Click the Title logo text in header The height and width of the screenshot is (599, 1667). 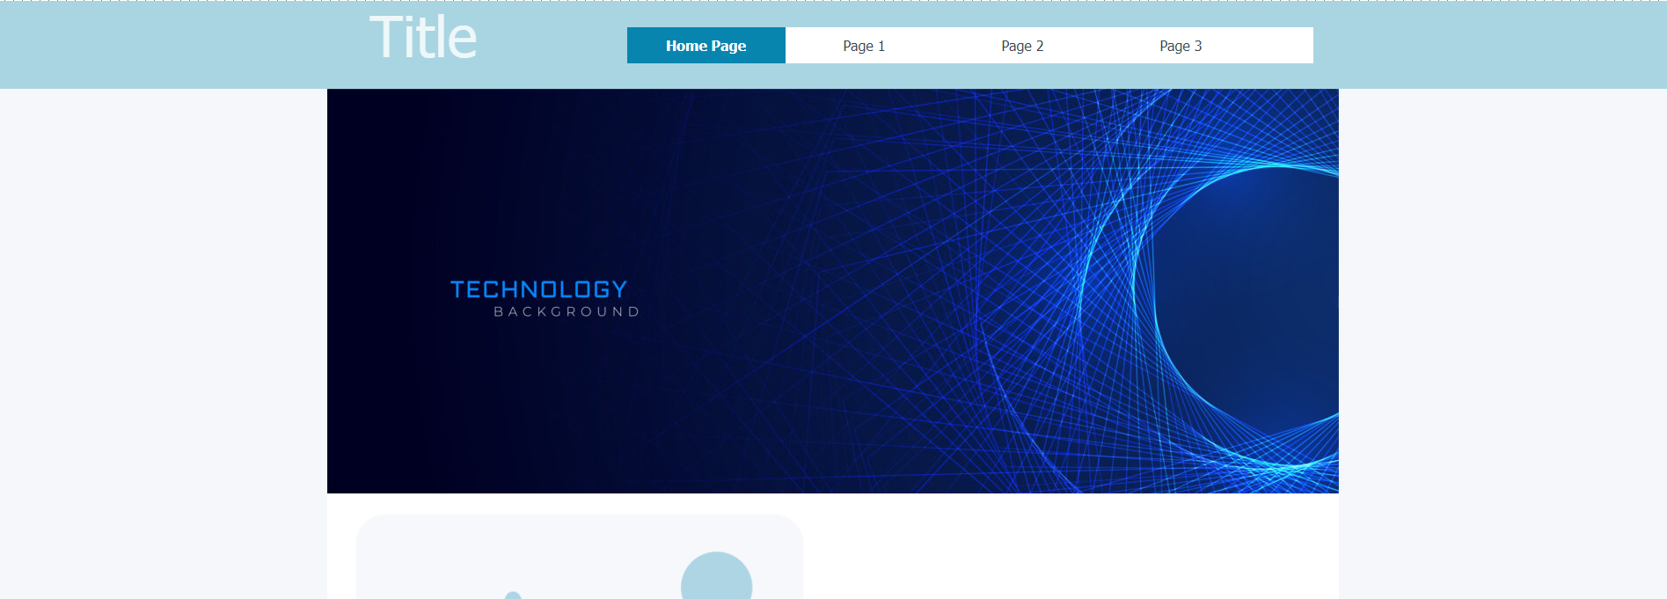pyautogui.click(x=422, y=39)
